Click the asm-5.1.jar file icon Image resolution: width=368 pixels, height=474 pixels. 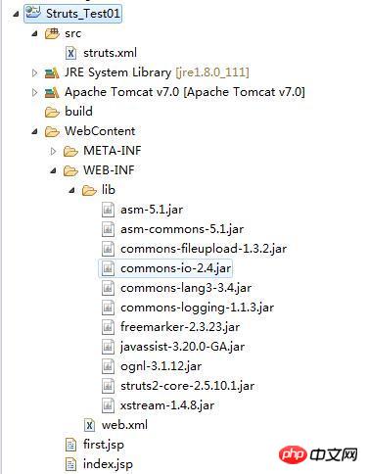[x=108, y=210]
